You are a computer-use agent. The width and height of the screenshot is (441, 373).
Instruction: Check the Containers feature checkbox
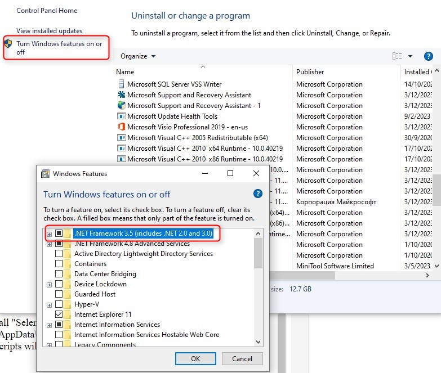click(x=59, y=264)
